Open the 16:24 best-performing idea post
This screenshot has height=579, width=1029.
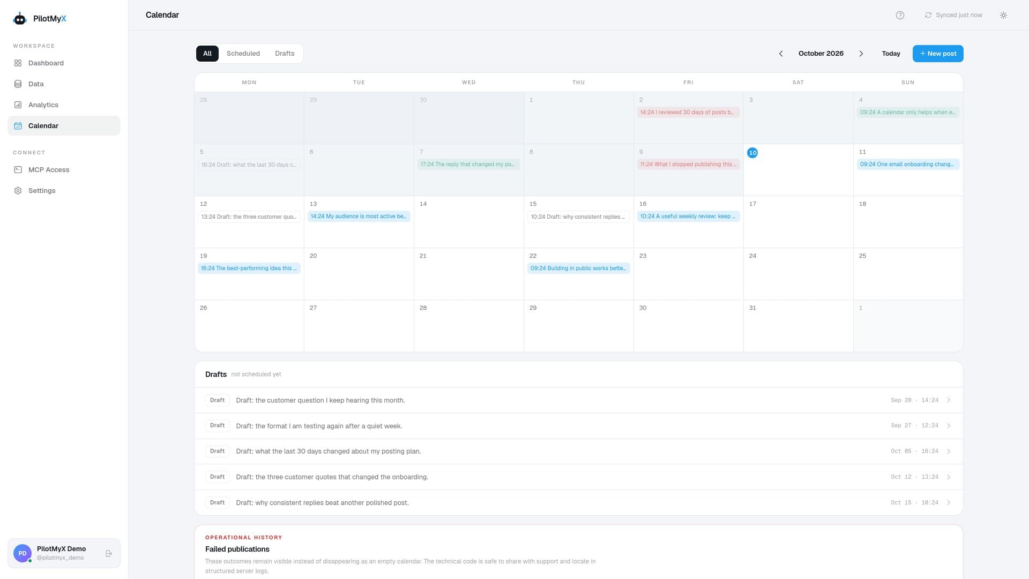tap(249, 269)
